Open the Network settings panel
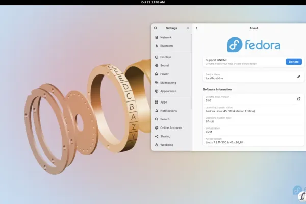 [171, 37]
